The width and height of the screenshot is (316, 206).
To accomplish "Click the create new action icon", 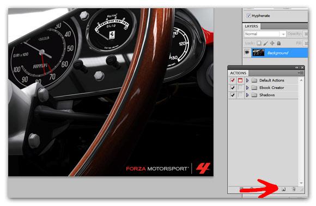I will 283,189.
